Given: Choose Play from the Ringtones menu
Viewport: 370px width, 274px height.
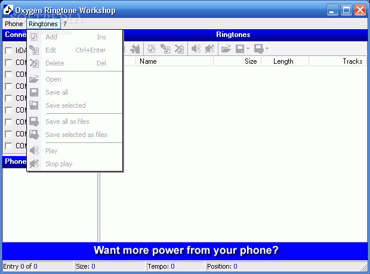Looking at the screenshot, I should click(x=75, y=151).
